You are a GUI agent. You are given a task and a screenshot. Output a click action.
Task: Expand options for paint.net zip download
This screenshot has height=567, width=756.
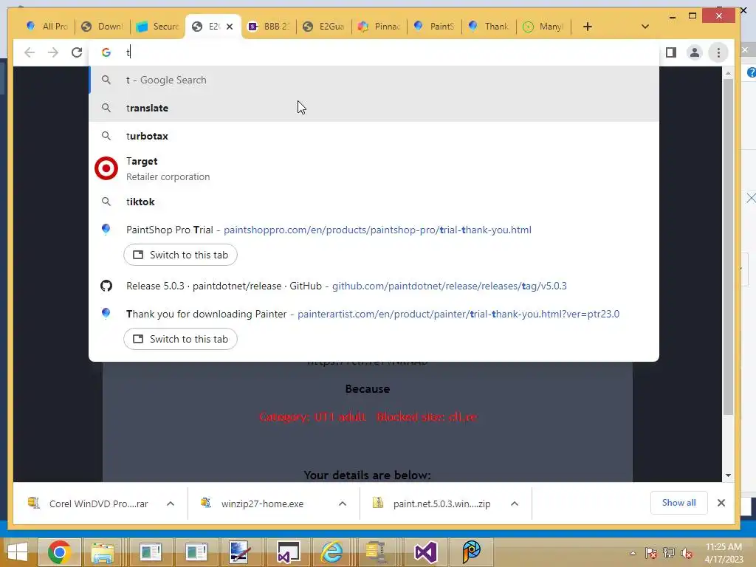pos(515,504)
